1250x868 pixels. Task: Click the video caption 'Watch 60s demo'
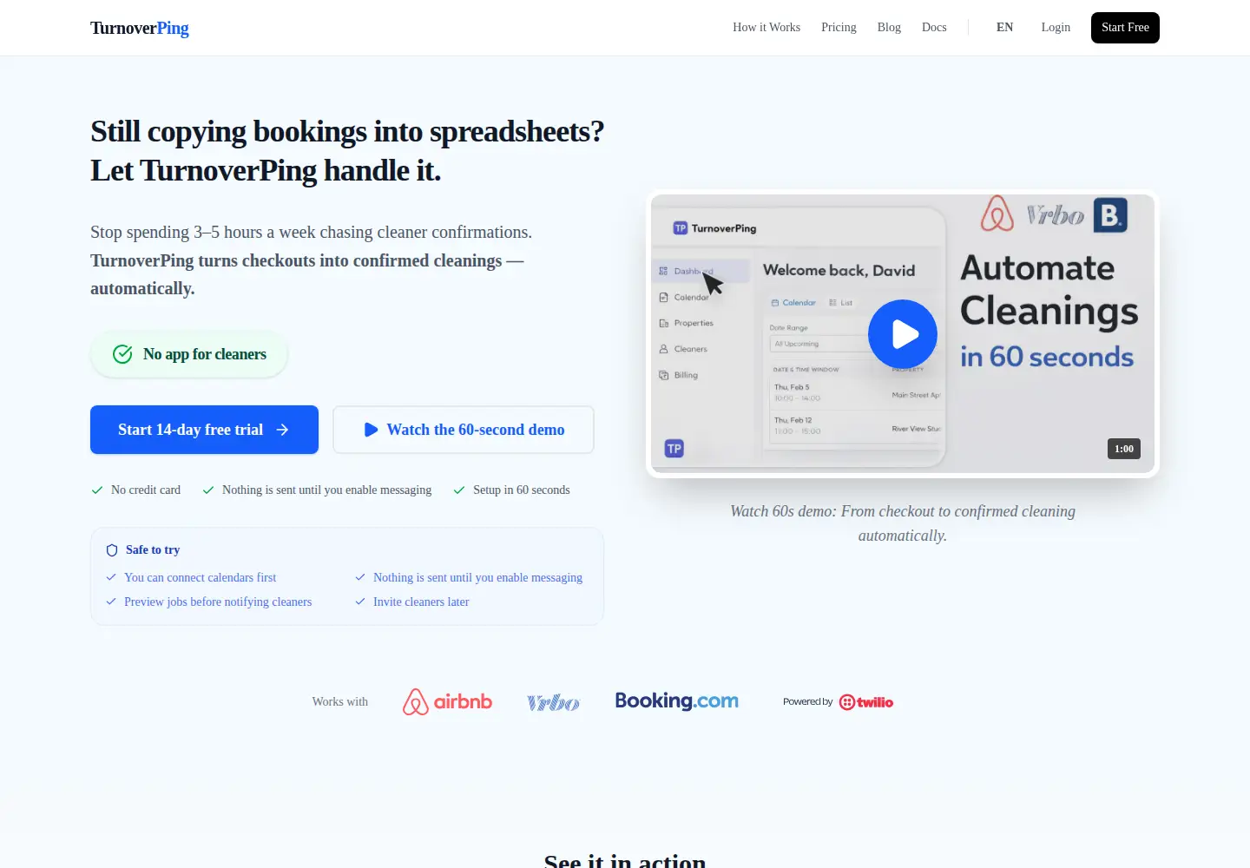903,523
